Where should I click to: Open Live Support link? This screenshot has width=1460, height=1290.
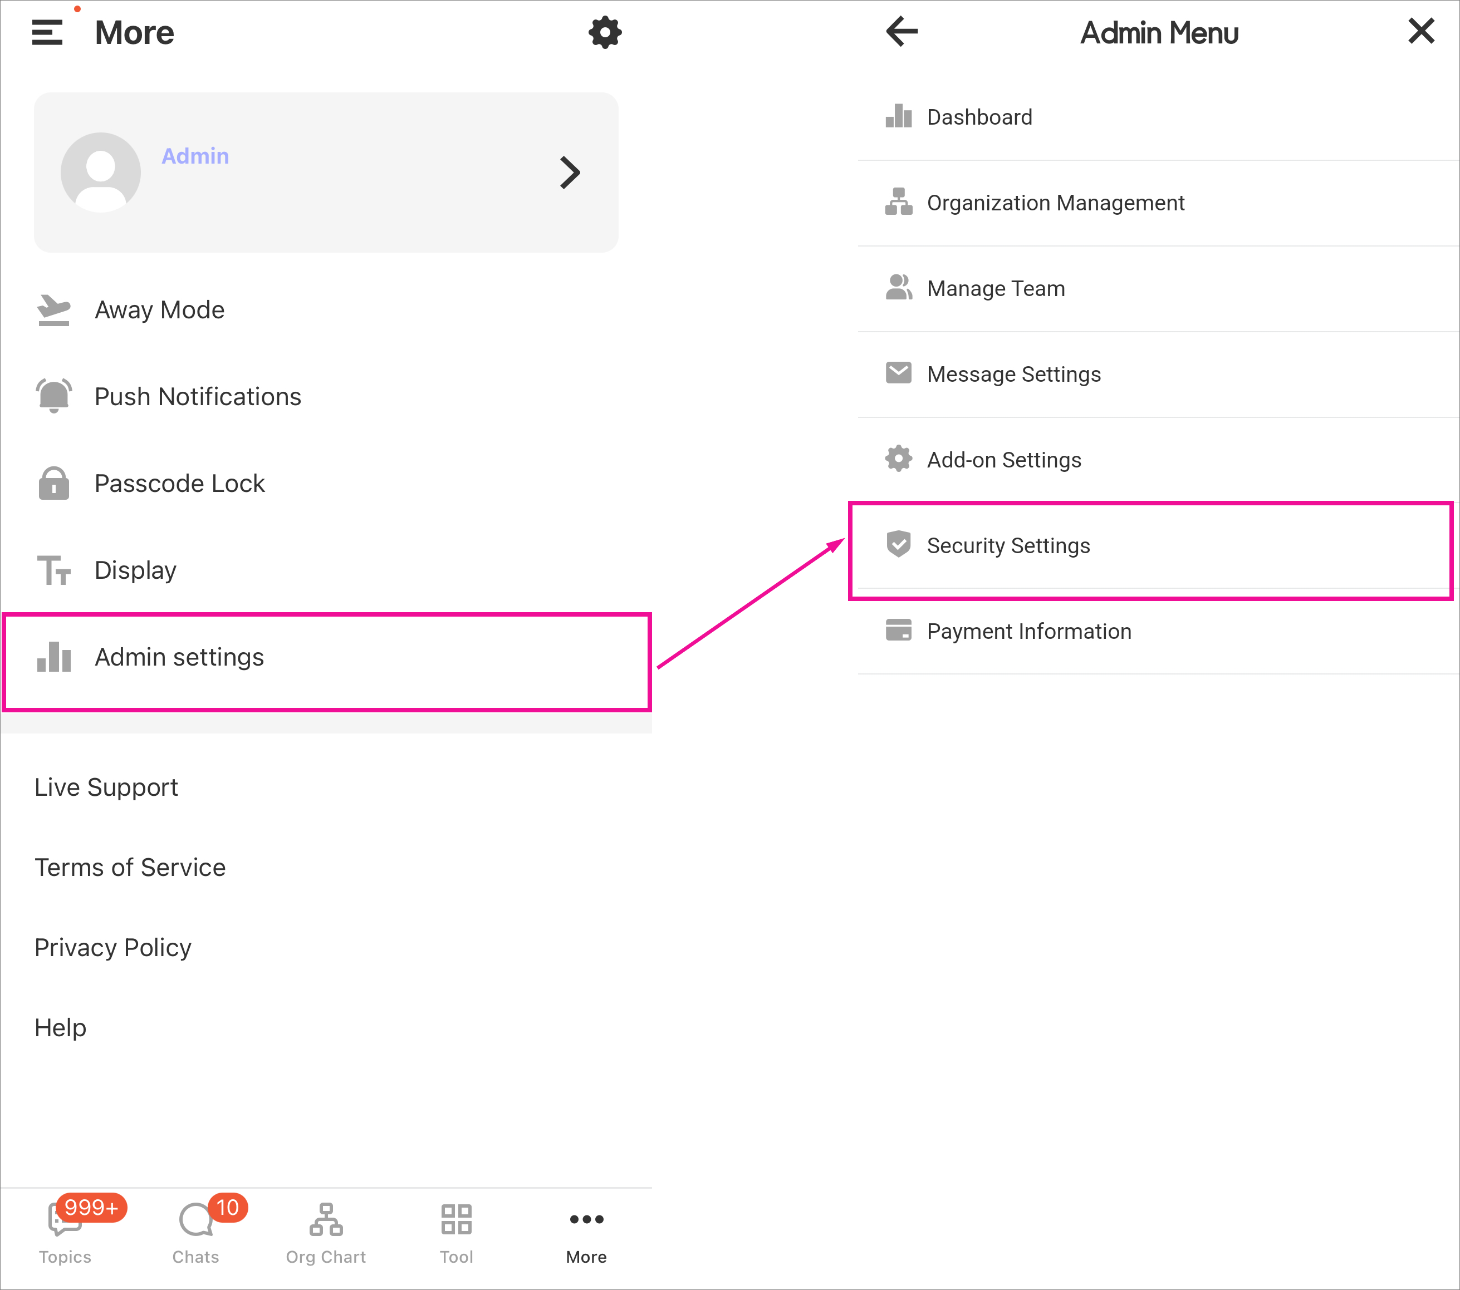pos(106,787)
